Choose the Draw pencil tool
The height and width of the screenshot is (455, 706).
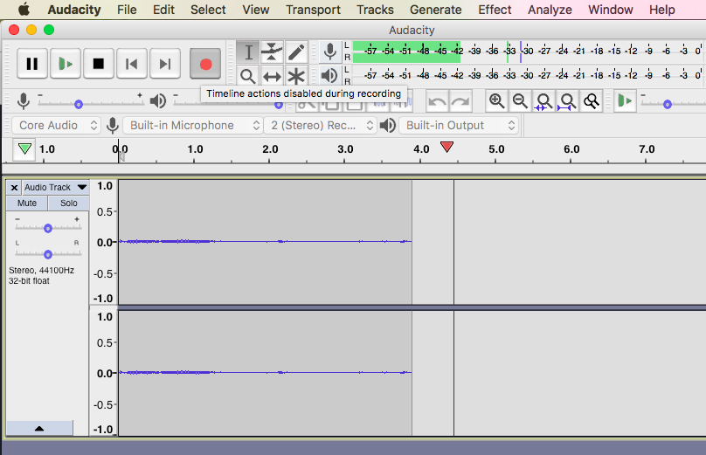pos(297,52)
